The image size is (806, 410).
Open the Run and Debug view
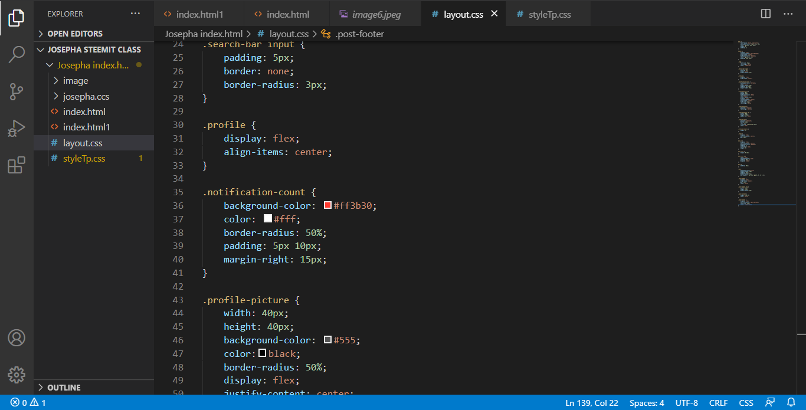tap(17, 128)
